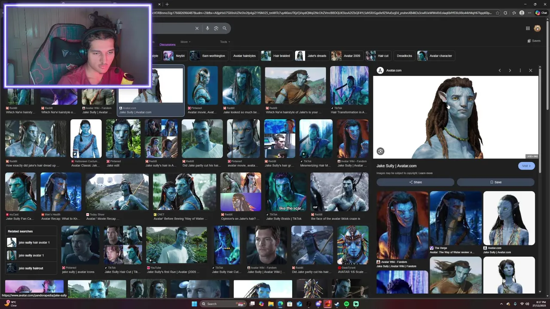Screen dimensions: 550x309
Task: Visit the Avatar.com page button
Action: [526, 166]
